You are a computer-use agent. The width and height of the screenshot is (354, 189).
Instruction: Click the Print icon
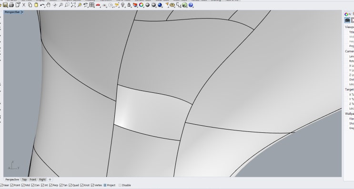(11, 5)
